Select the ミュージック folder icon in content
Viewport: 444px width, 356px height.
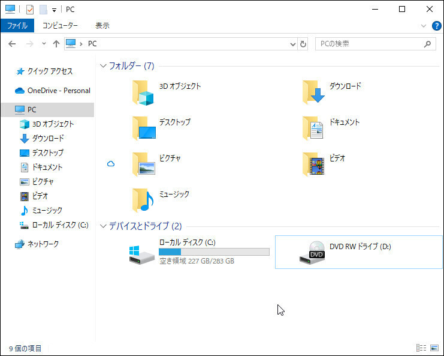[143, 201]
